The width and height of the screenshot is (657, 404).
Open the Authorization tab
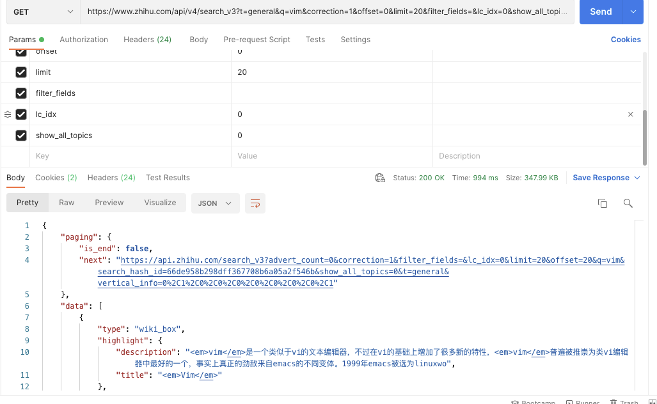pyautogui.click(x=84, y=40)
